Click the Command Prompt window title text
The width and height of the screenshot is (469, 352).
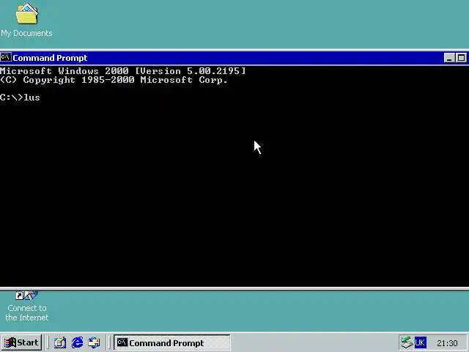50,58
